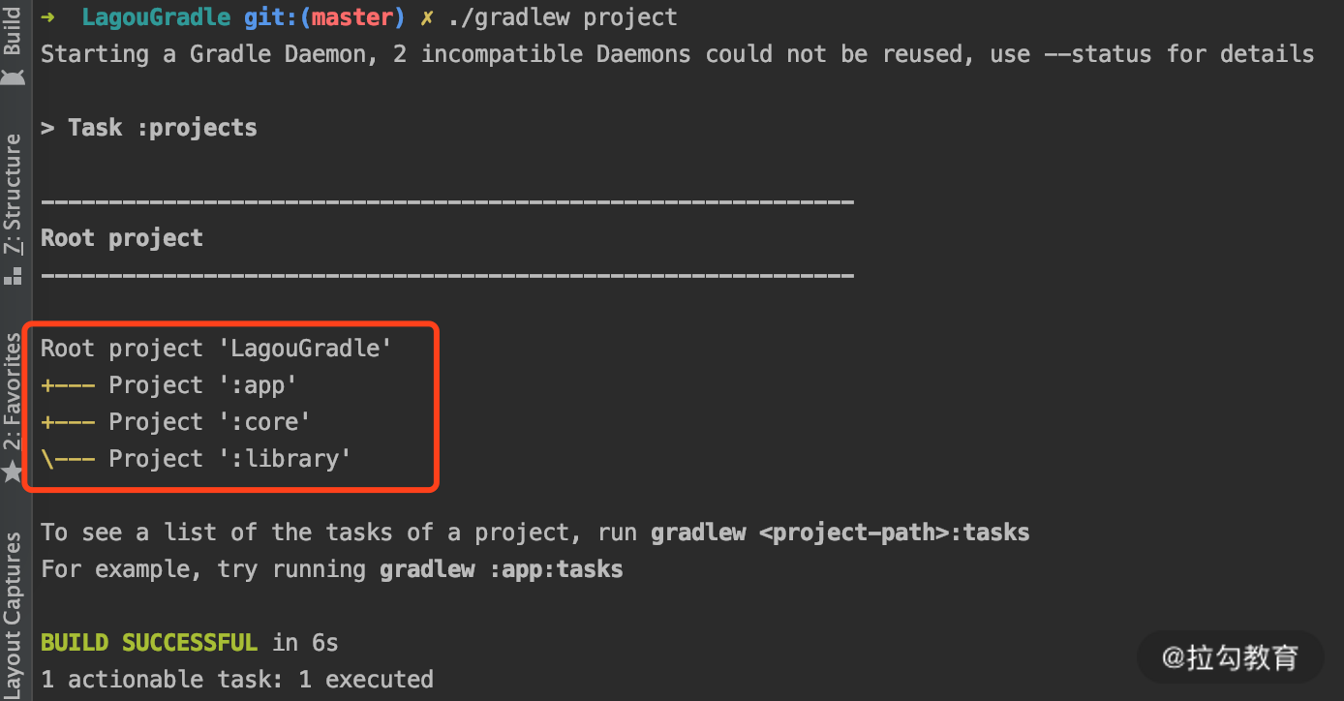Click the 'gradlew :app:tasks' example command
Image resolution: width=1344 pixels, height=701 pixels.
(x=501, y=569)
